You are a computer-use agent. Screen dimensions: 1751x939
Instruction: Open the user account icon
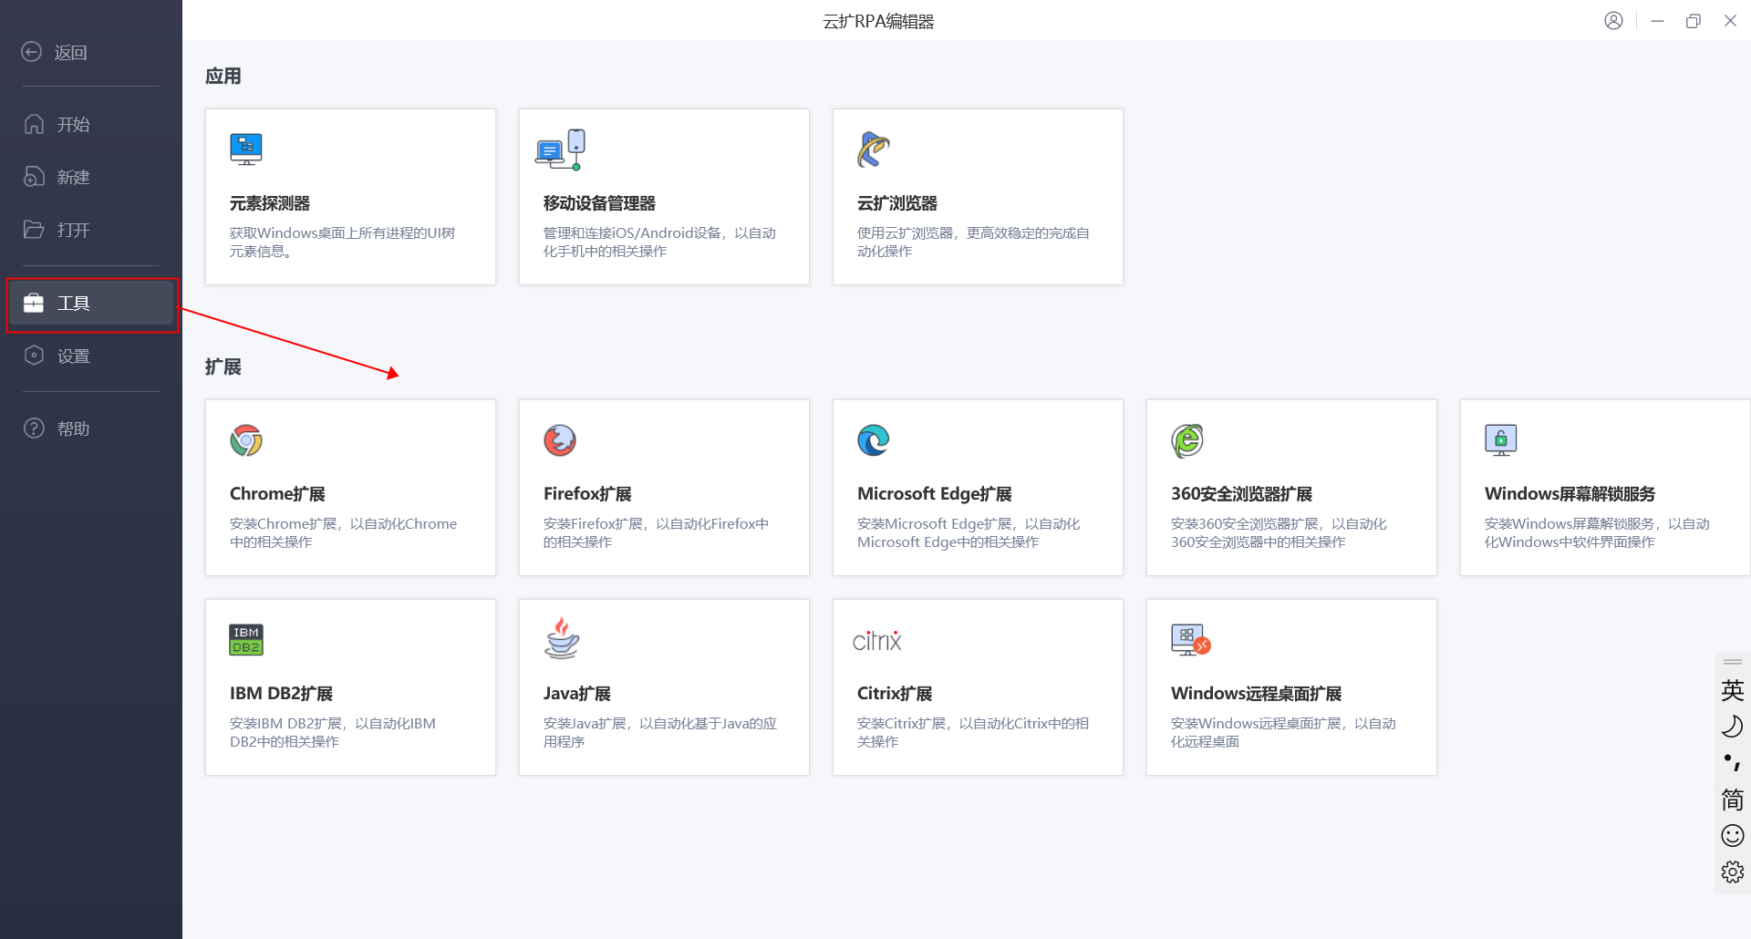coord(1613,21)
